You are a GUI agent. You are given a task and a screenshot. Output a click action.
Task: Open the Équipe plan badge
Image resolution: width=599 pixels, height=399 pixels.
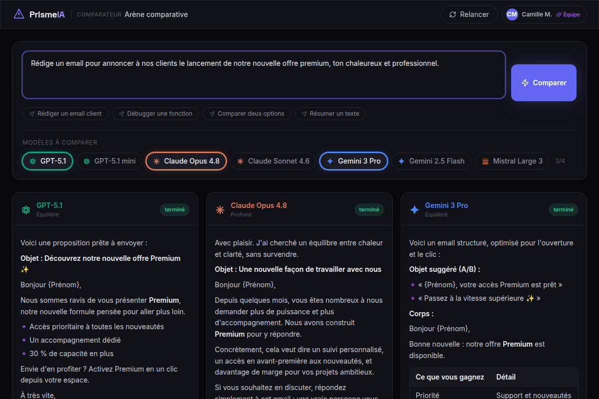[568, 14]
